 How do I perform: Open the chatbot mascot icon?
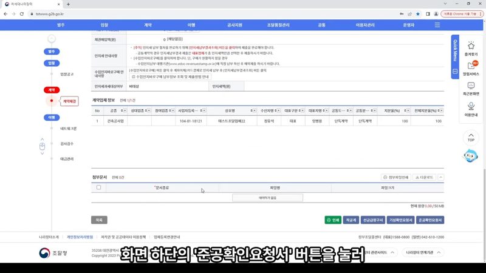(x=470, y=156)
